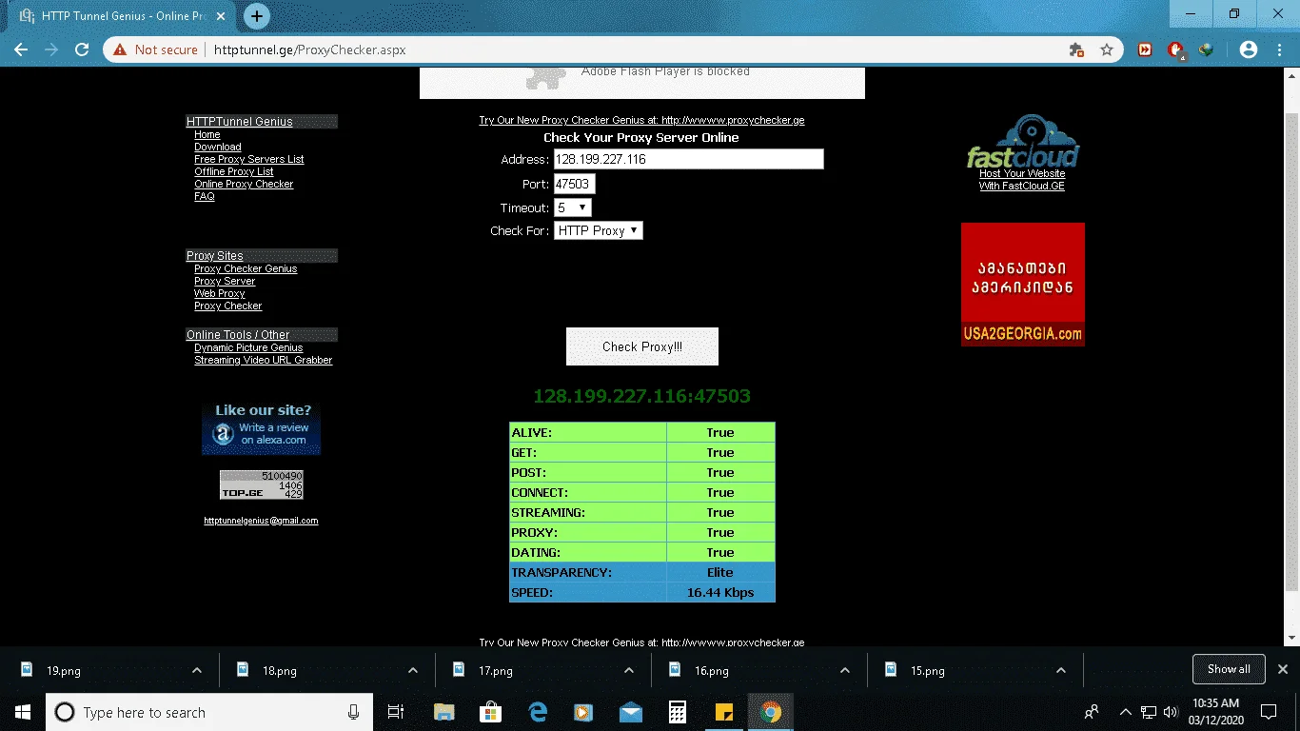The width and height of the screenshot is (1300, 731).
Task: Open options arrow for 18.png download
Action: tap(413, 670)
